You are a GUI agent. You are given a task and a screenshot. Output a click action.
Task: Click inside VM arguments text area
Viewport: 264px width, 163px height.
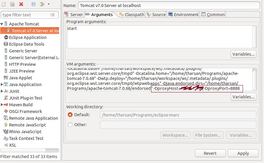pyautogui.click(x=160, y=80)
